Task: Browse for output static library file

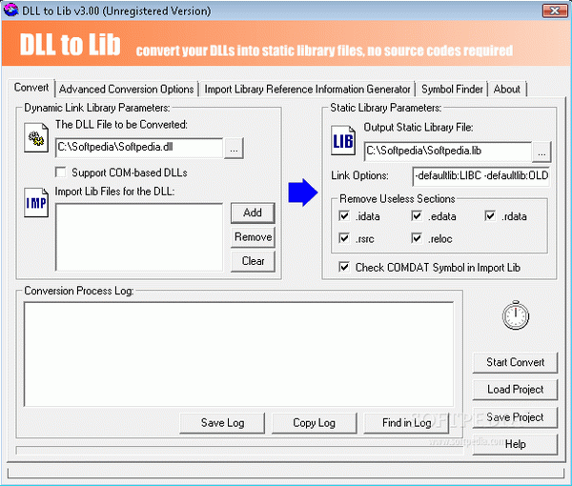Action: [541, 152]
